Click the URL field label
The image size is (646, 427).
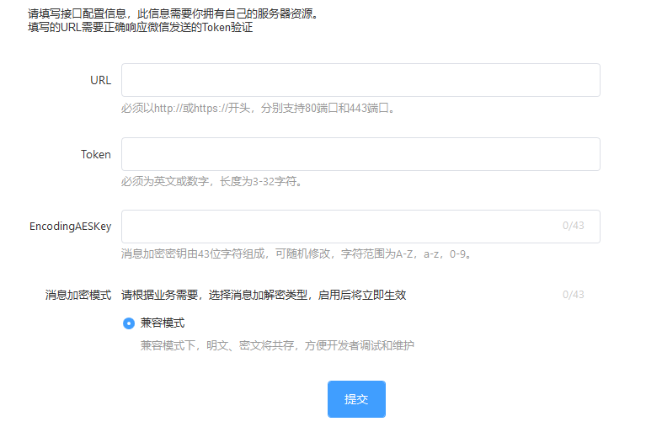click(100, 81)
